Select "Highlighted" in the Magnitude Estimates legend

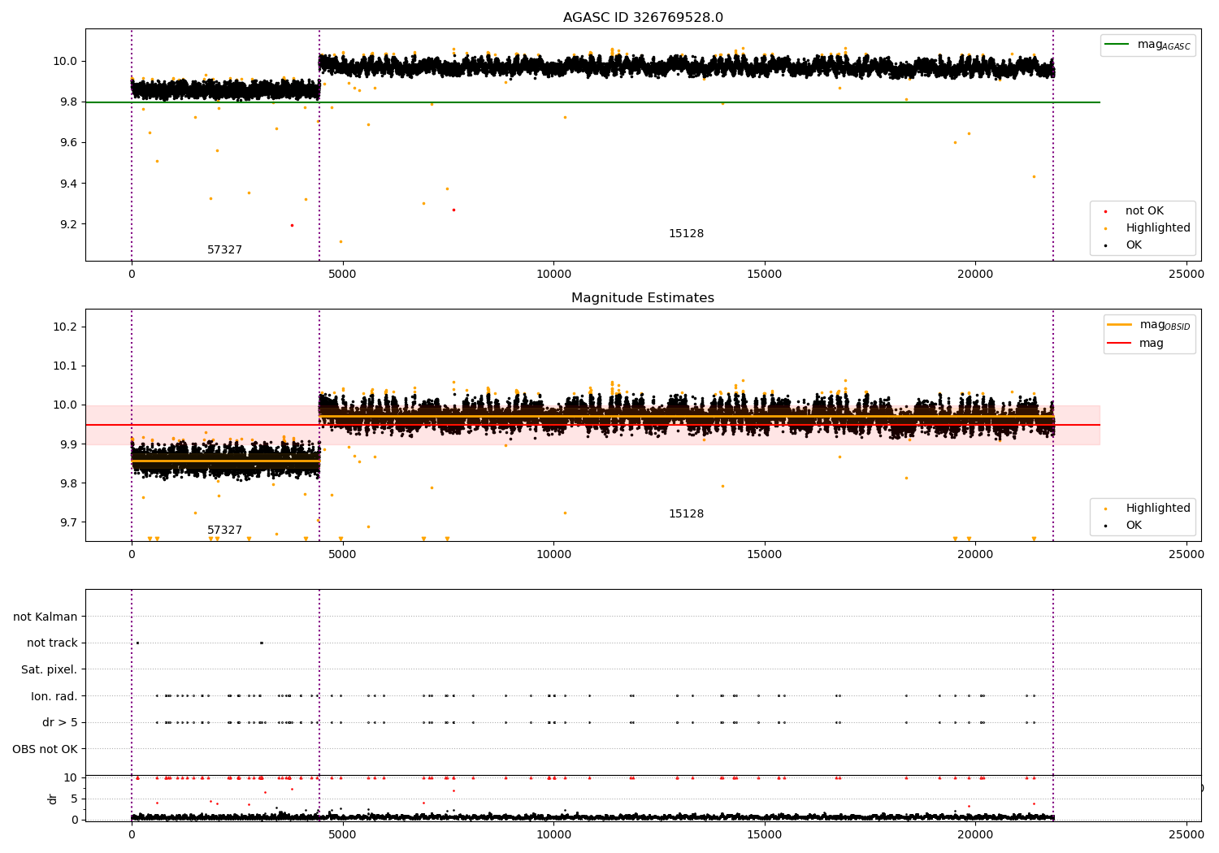(1158, 509)
